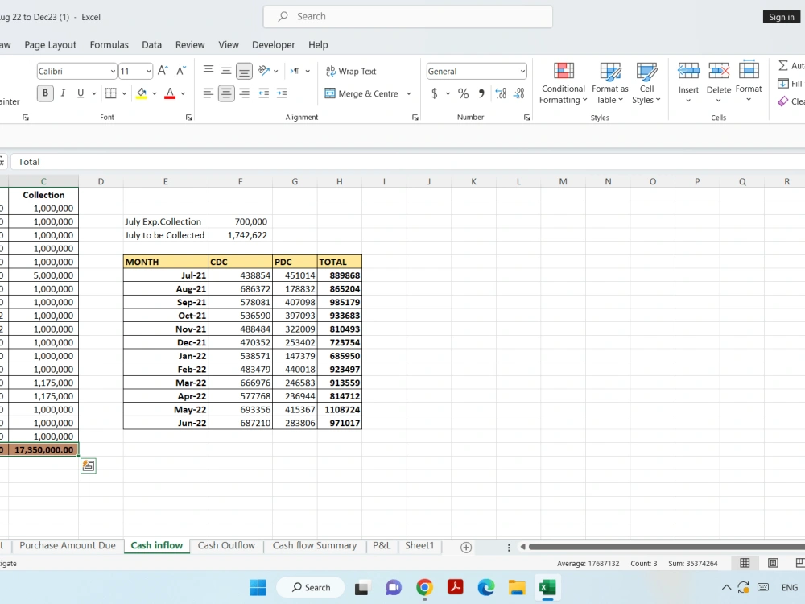Apply accounting number format
Image resolution: width=805 pixels, height=604 pixels.
[x=435, y=93]
